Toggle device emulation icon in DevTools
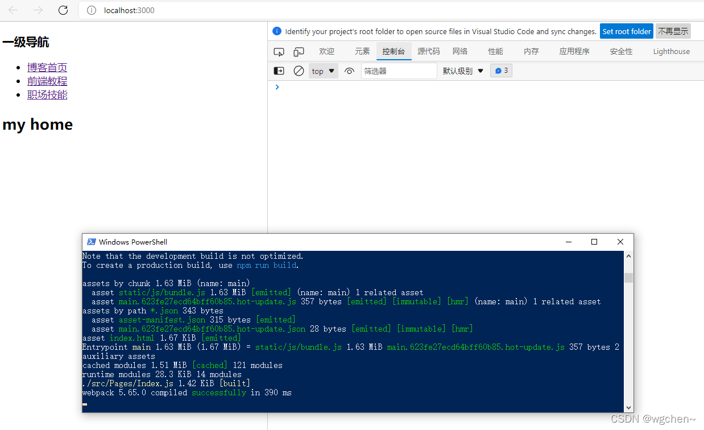This screenshot has width=704, height=430. tap(299, 52)
